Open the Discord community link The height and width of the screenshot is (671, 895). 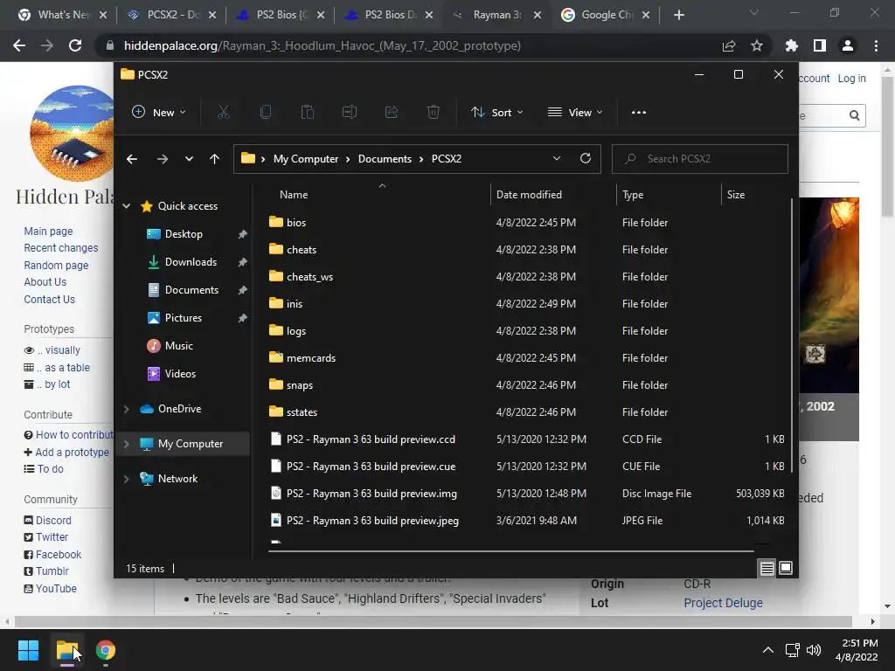pyautogui.click(x=53, y=521)
